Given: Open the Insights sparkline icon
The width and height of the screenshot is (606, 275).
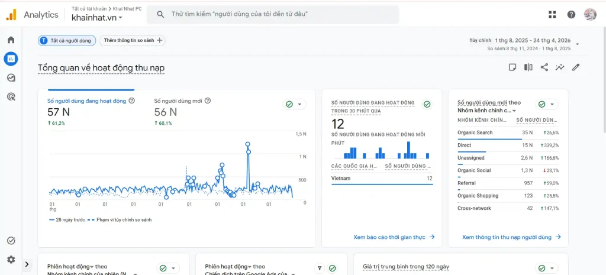Looking at the screenshot, I should 560,67.
